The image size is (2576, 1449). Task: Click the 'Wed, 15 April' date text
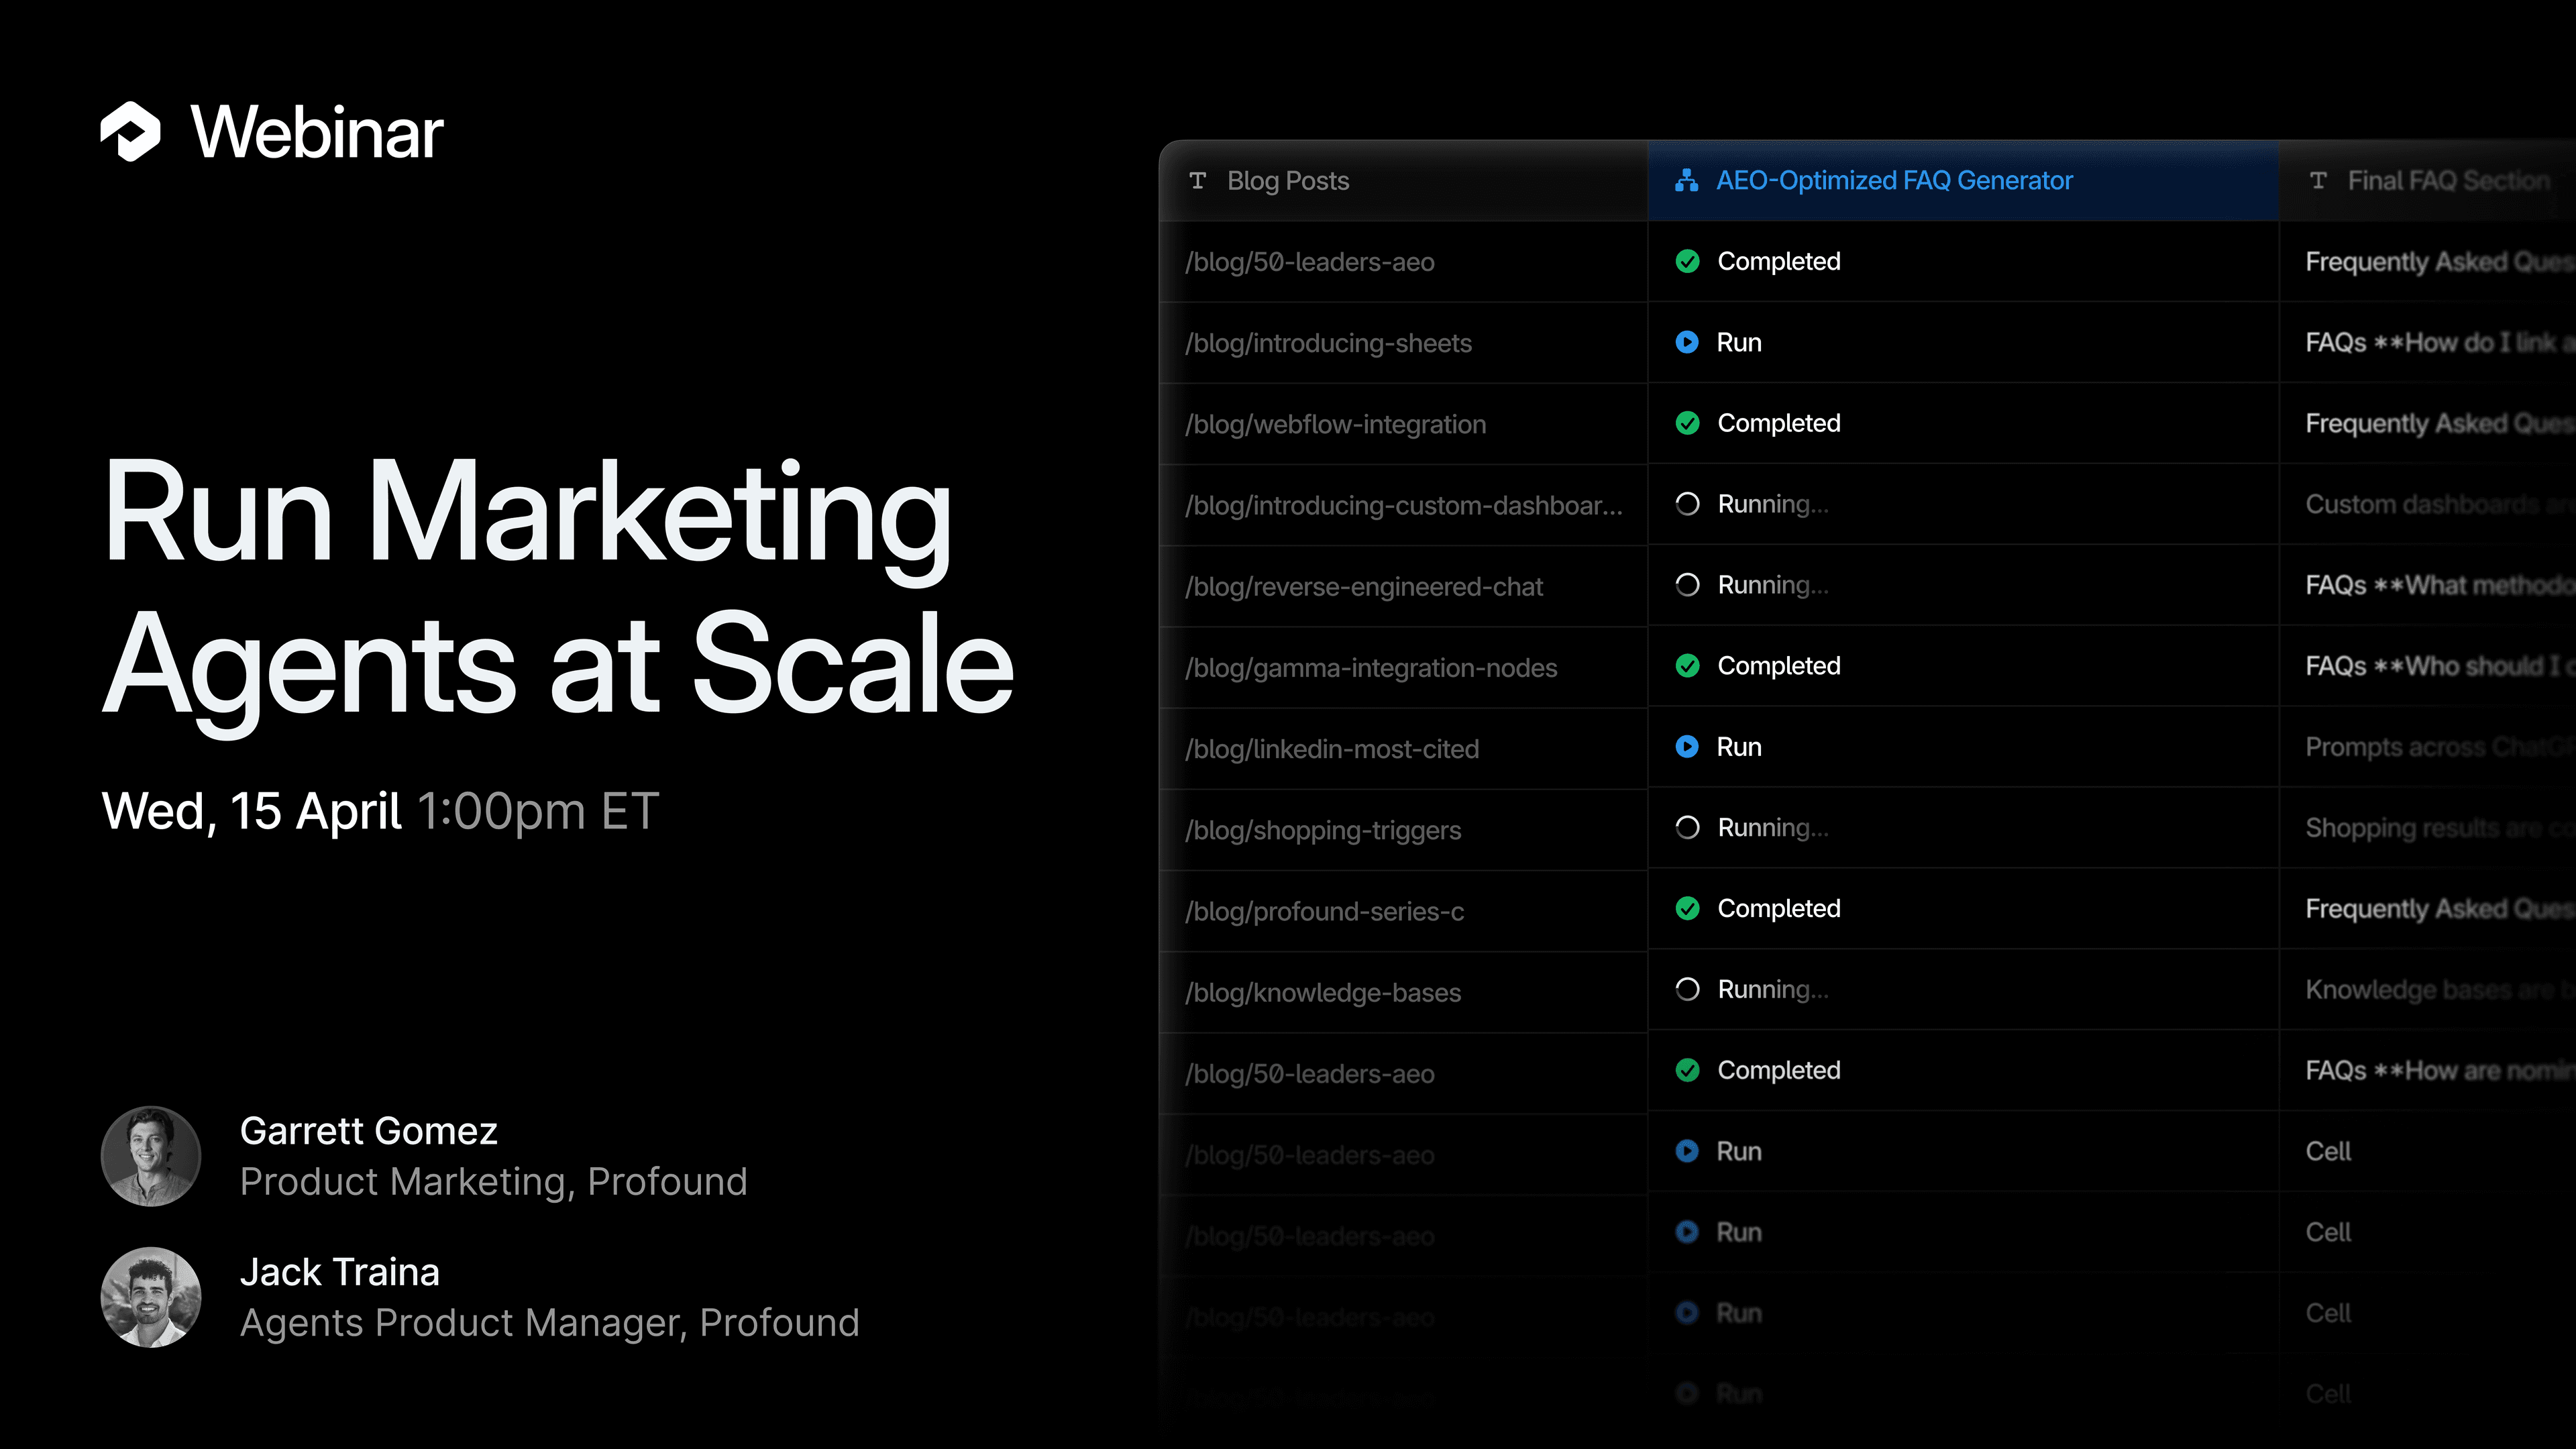click(x=251, y=811)
